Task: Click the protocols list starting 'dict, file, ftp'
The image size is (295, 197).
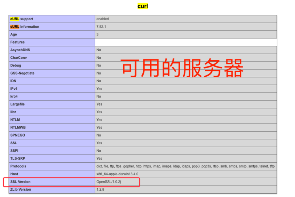Action: [185, 166]
